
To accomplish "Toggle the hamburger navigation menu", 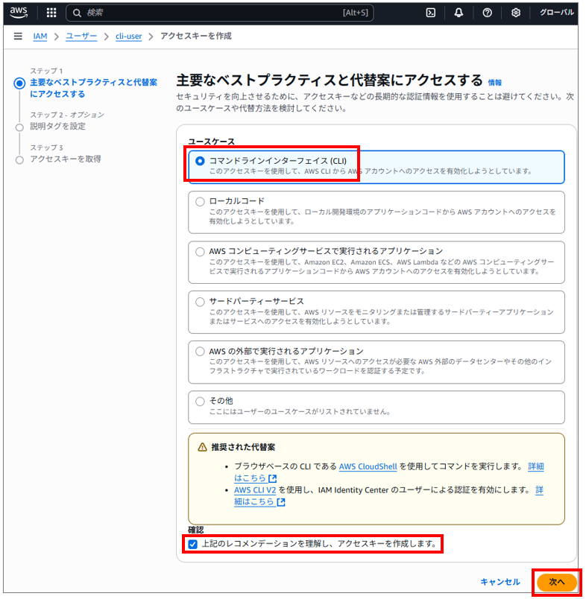I will 18,37.
